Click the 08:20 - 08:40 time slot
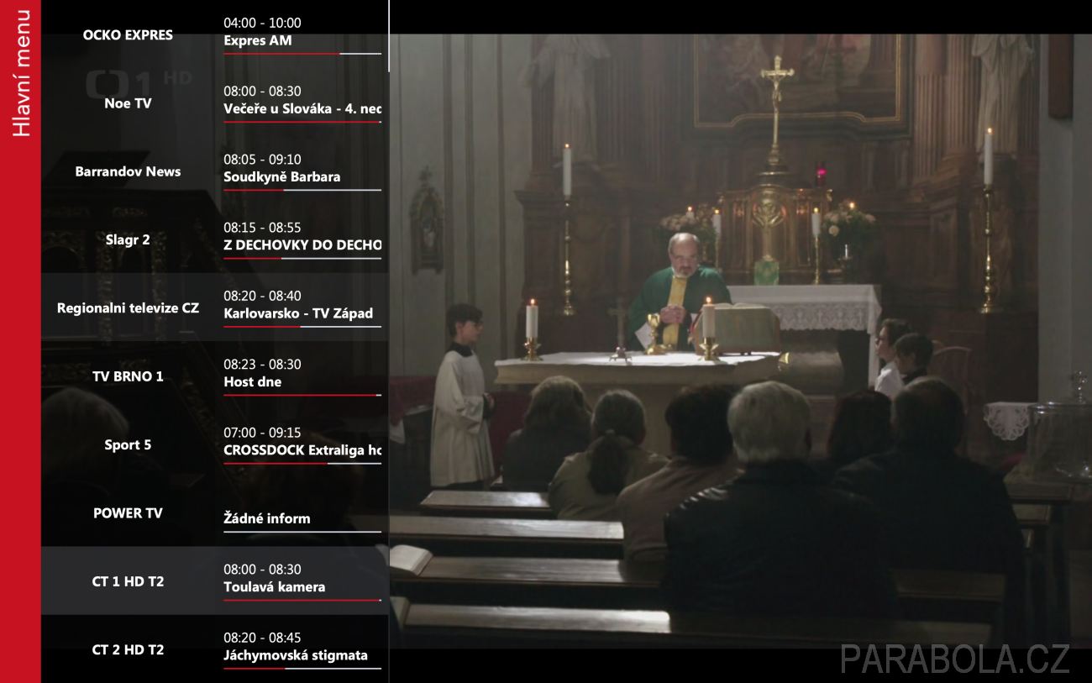Image resolution: width=1092 pixels, height=683 pixels. coord(262,297)
